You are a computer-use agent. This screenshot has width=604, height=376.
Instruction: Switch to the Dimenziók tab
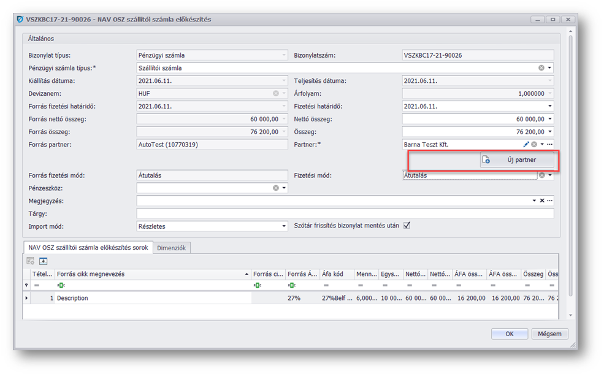tap(172, 248)
